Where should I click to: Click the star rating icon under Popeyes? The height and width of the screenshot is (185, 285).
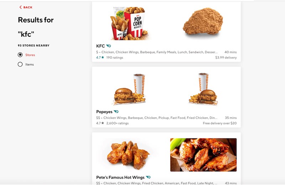tap(103, 123)
